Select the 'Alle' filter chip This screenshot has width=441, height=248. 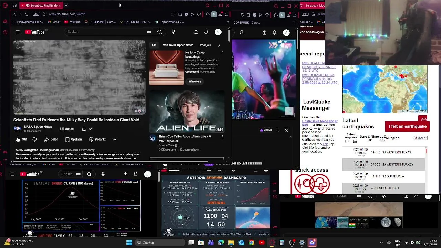click(x=154, y=45)
